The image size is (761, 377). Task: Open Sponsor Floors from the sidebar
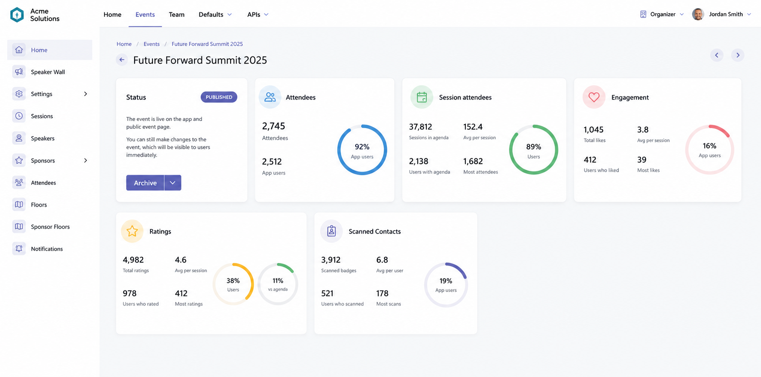pos(50,227)
